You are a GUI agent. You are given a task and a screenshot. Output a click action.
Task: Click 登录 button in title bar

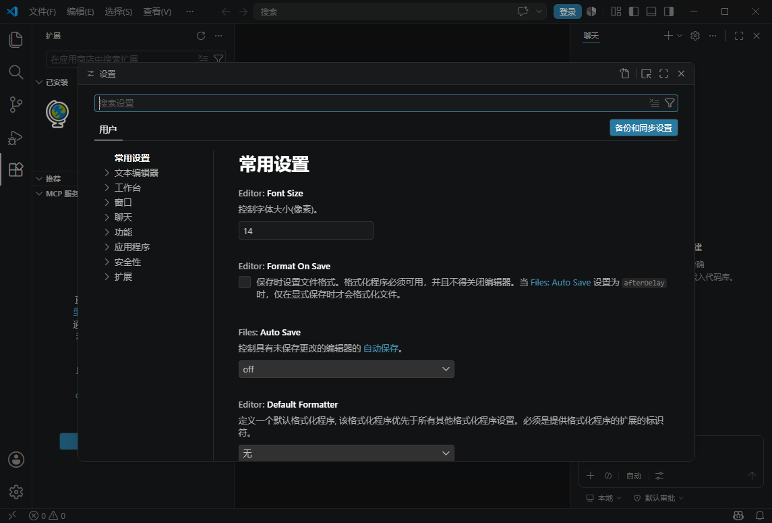(567, 11)
